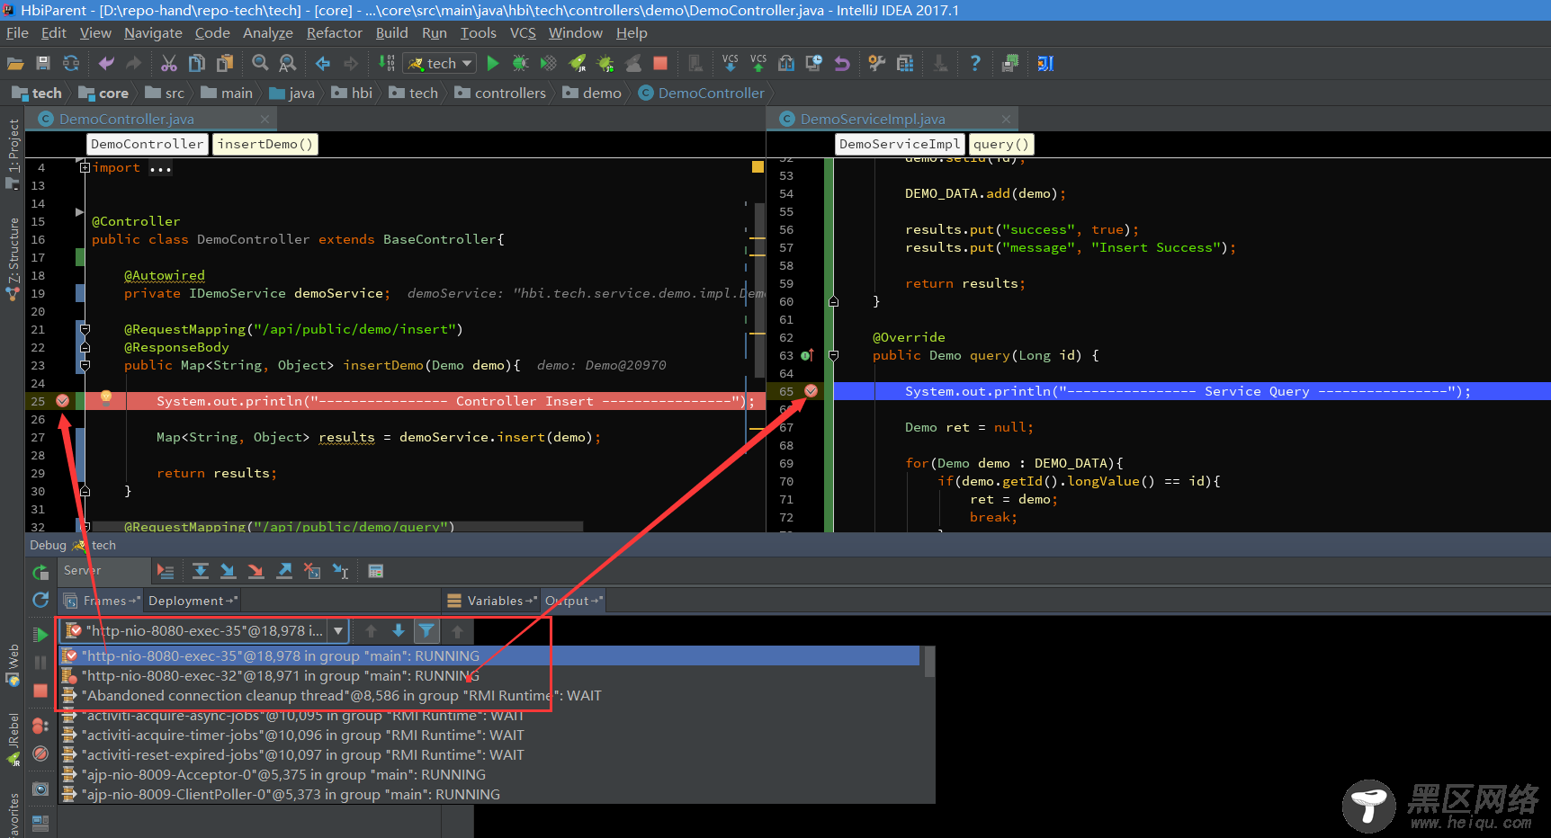
Task: Click the Step Into debug icon
Action: tap(229, 571)
